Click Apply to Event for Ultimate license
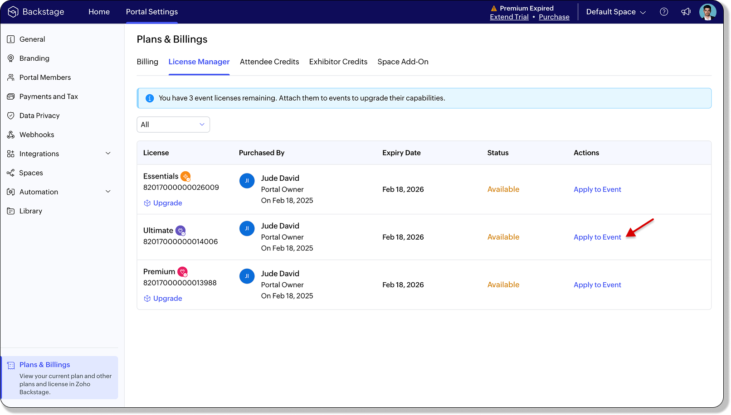The image size is (731, 415). tap(597, 237)
